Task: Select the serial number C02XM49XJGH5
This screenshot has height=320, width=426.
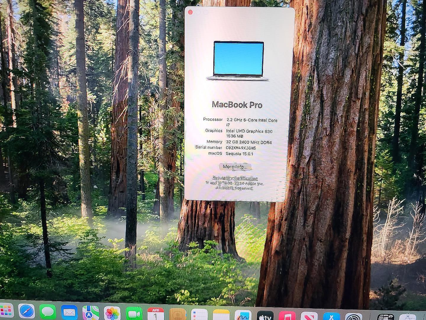Action: [x=241, y=148]
